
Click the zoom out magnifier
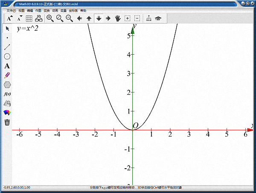point(60,18)
